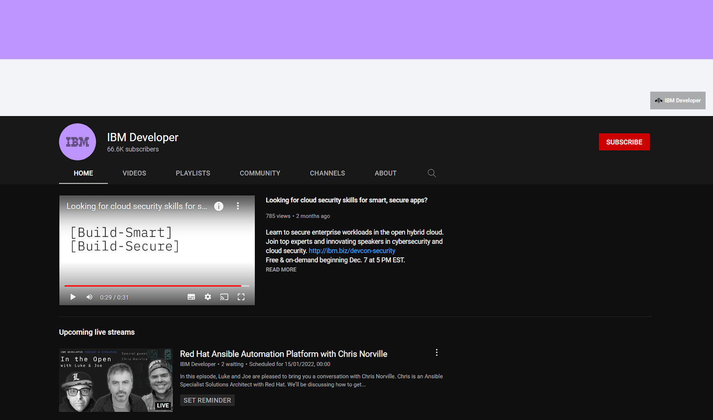Subscribe to IBM Developer channel
Viewport: 713px width, 420px height.
[624, 142]
